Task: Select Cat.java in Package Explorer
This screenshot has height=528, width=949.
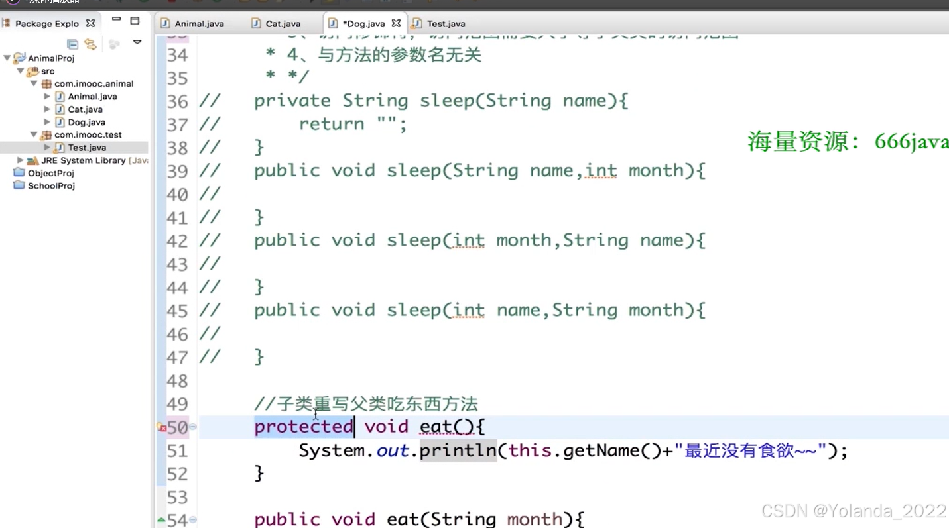Action: [85, 109]
